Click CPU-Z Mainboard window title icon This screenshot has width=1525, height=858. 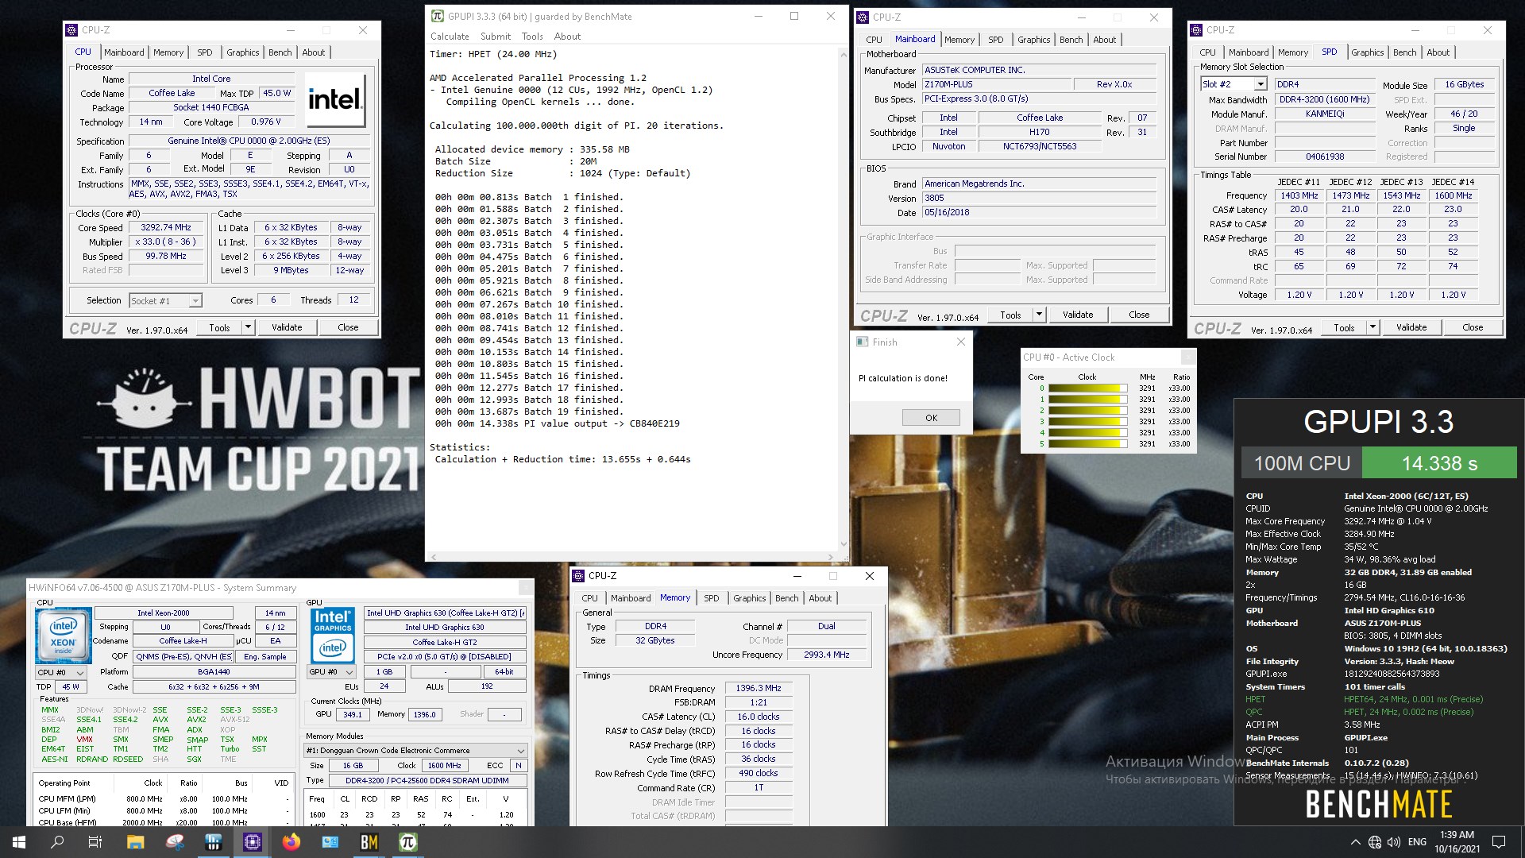point(863,17)
